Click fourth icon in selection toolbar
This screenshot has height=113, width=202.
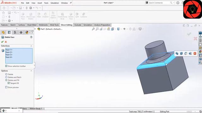pyautogui.click(x=190, y=53)
